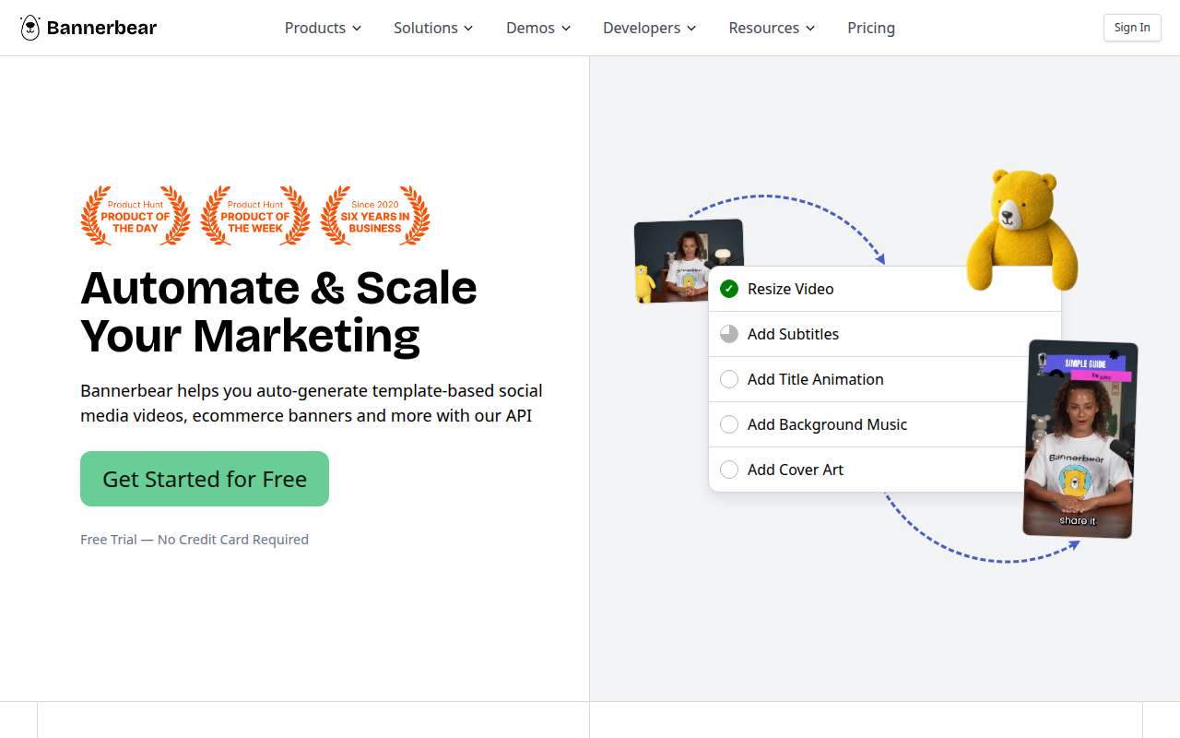Click the Solutions menu label
1180x738 pixels.
point(426,28)
